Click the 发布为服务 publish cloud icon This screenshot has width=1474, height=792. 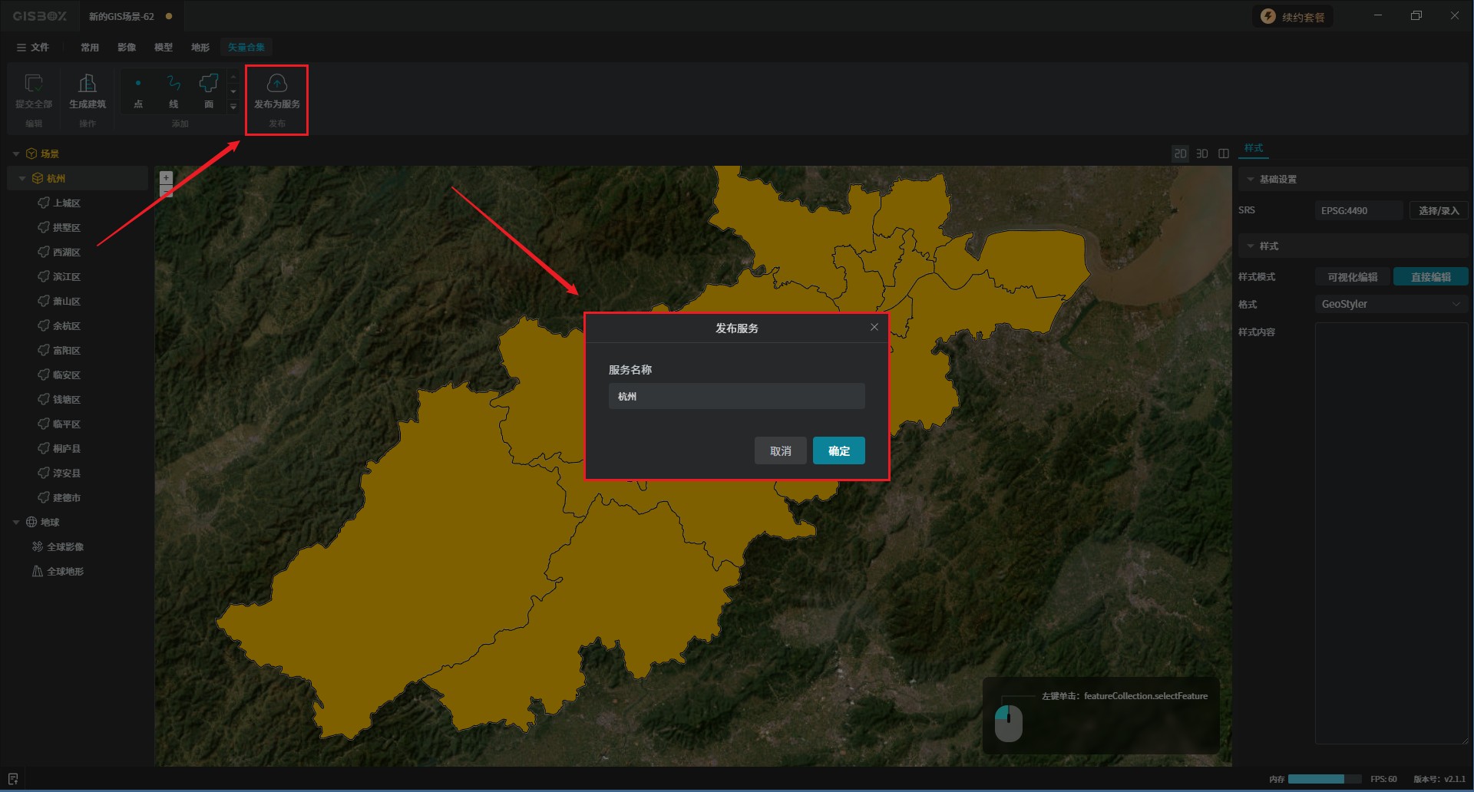(x=276, y=84)
